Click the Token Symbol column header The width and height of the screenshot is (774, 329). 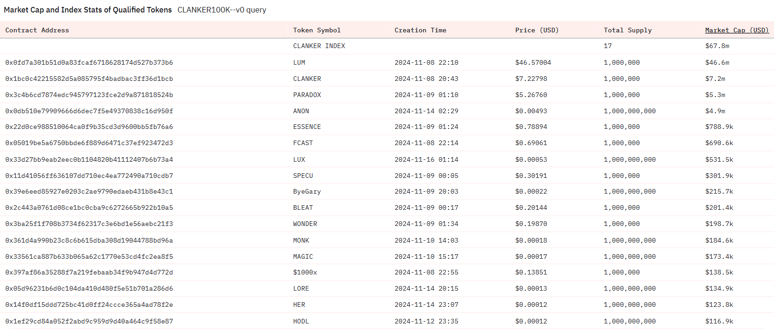317,30
